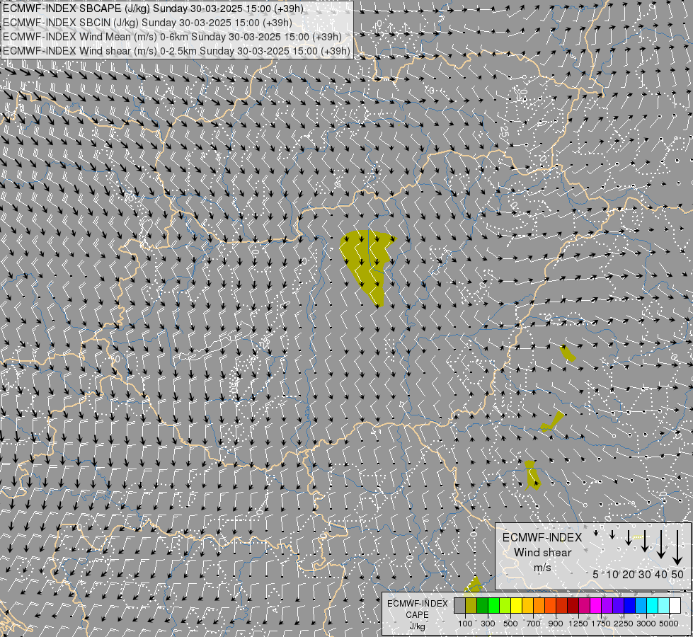
Task: Click the 5 m/s wind shear legend arrow
Action: point(596,533)
